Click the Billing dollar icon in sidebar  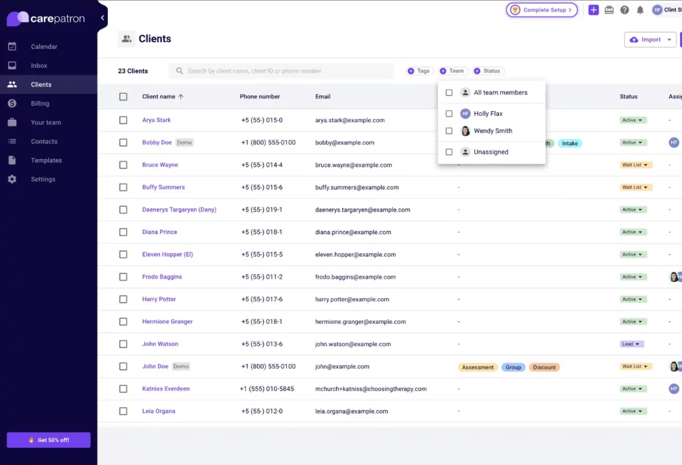[12, 104]
